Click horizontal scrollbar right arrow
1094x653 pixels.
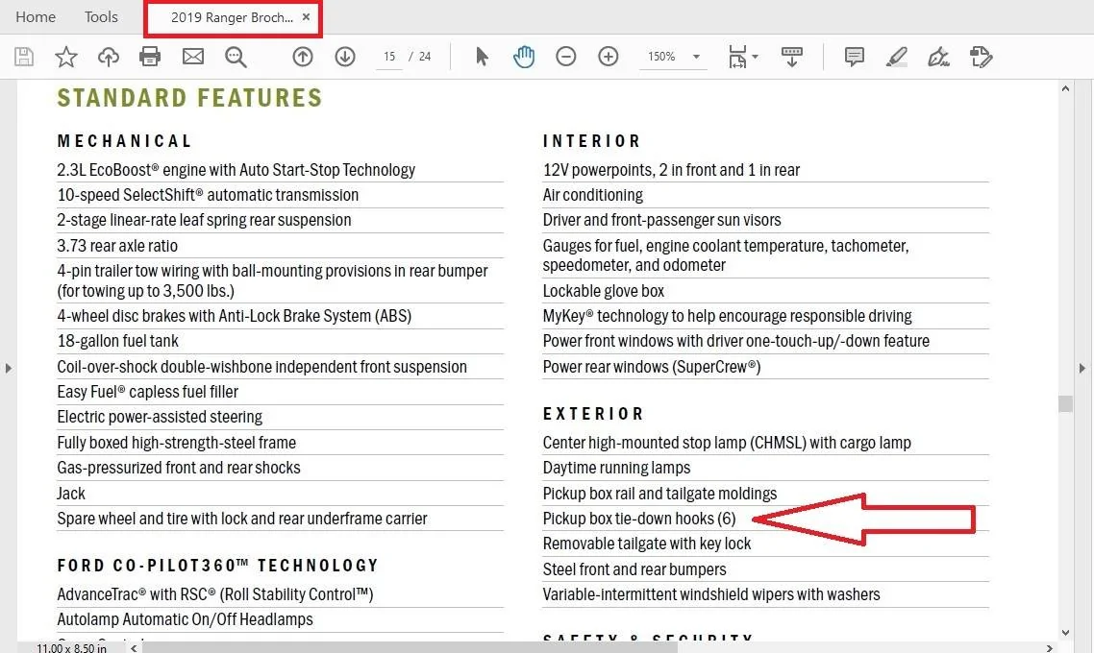click(x=1050, y=648)
